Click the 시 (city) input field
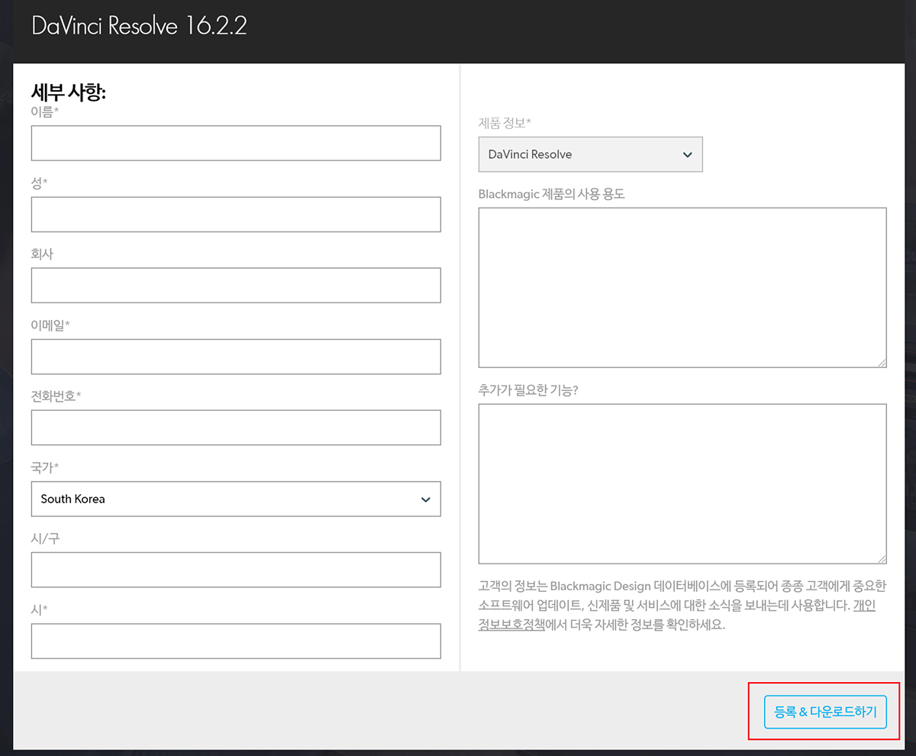The image size is (916, 756). pyautogui.click(x=236, y=641)
